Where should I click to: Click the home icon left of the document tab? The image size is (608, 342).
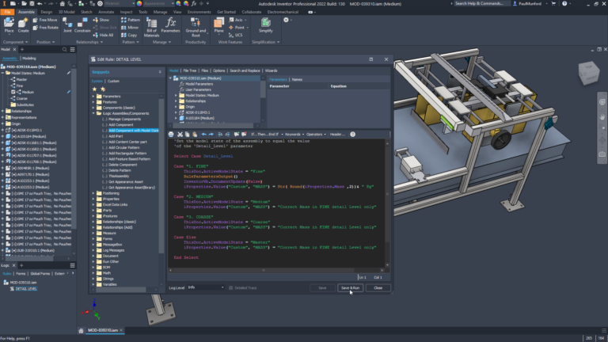(x=81, y=330)
